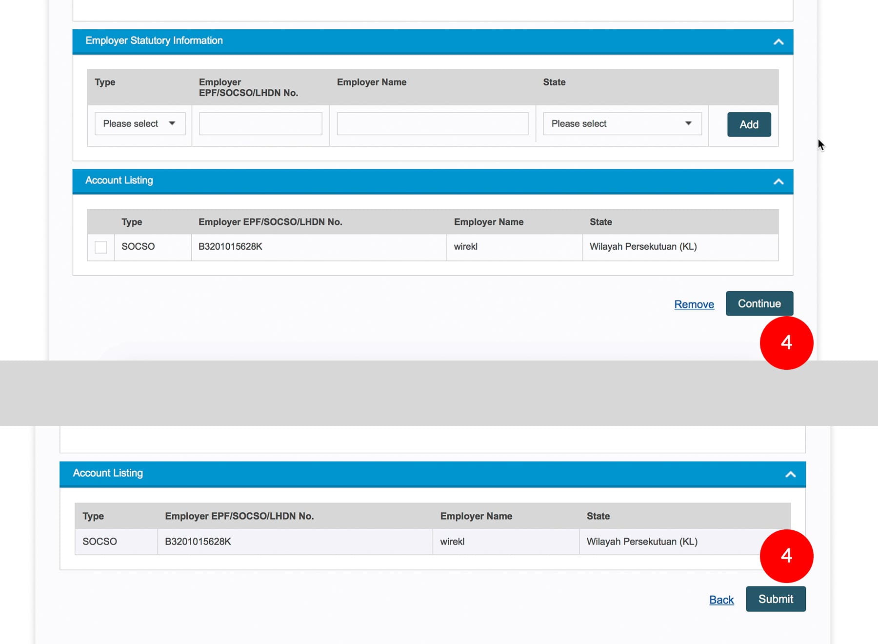
Task: Click the Employer Statutory Information header title
Action: coord(154,40)
